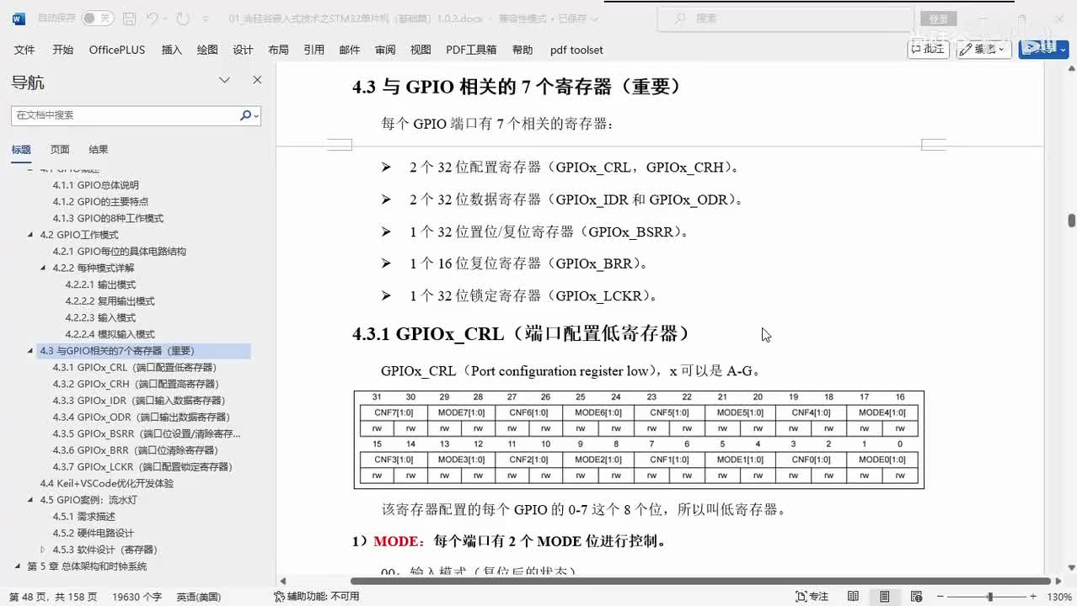Switch to the 标题 tab in navigation
Screen dimensions: 1077x606
coord(21,149)
